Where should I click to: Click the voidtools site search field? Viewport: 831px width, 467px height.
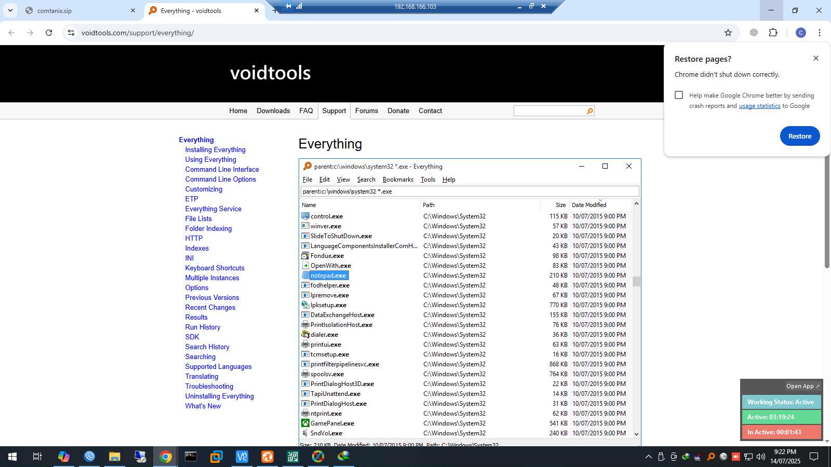[x=549, y=111]
